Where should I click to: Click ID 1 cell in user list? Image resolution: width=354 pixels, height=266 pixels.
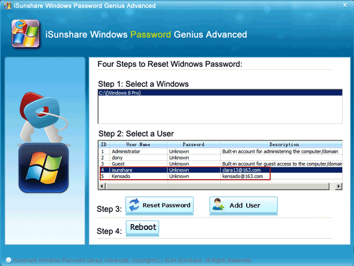(x=103, y=151)
